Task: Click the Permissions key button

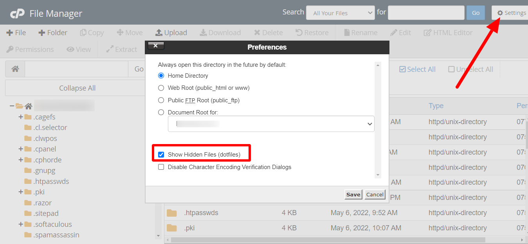Action: [x=30, y=50]
